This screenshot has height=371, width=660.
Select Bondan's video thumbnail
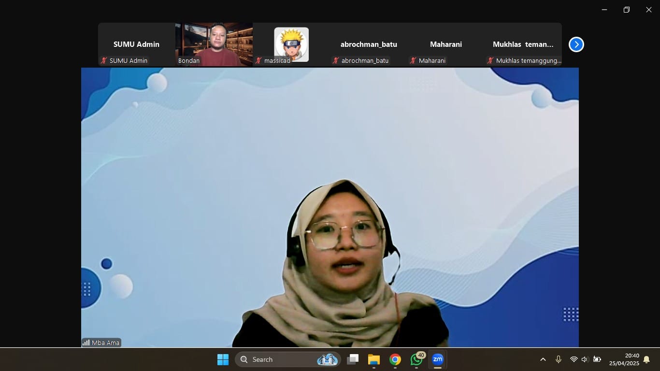214,44
